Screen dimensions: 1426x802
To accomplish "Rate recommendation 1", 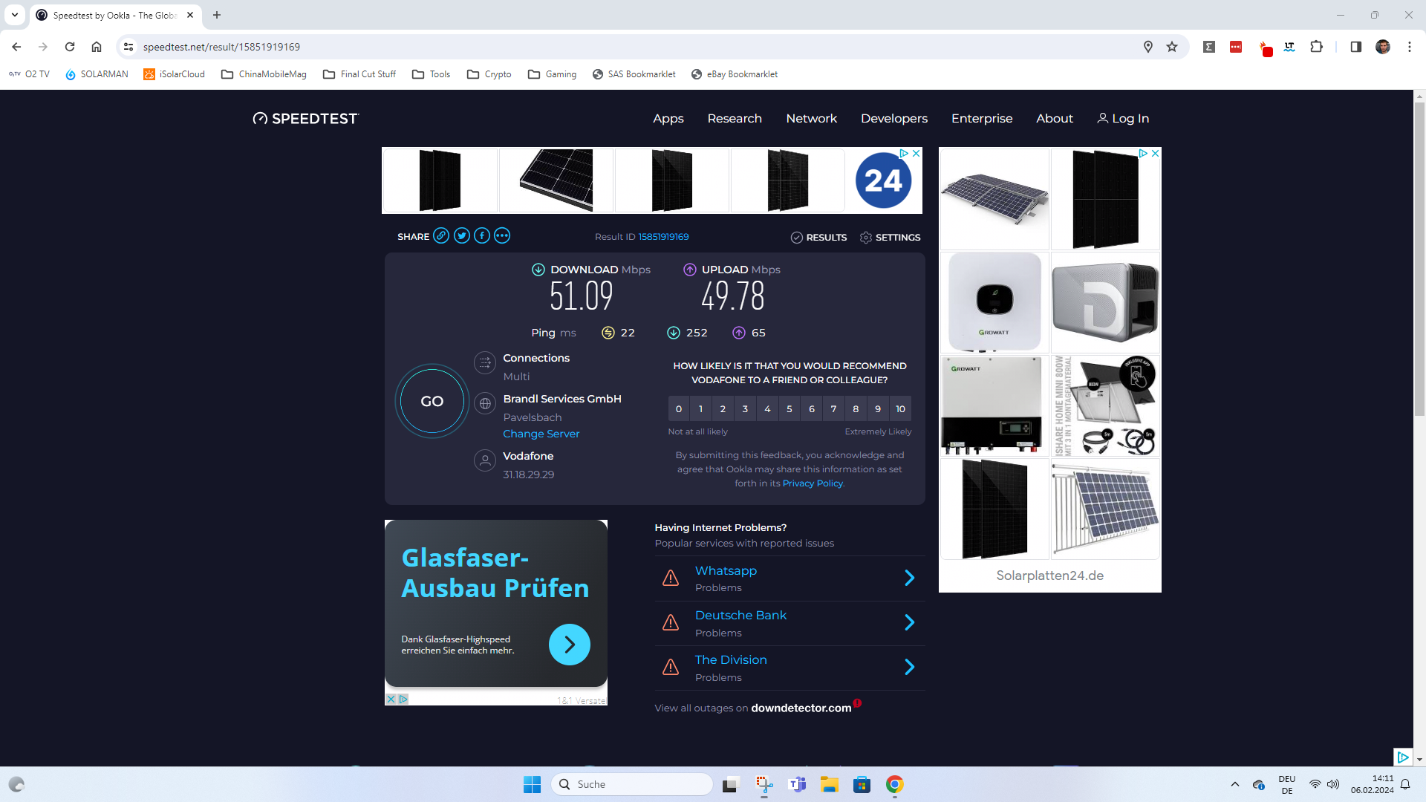I will click(700, 409).
